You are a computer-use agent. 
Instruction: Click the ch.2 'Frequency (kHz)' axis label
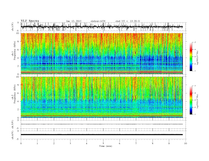pyautogui.click(x=14, y=94)
